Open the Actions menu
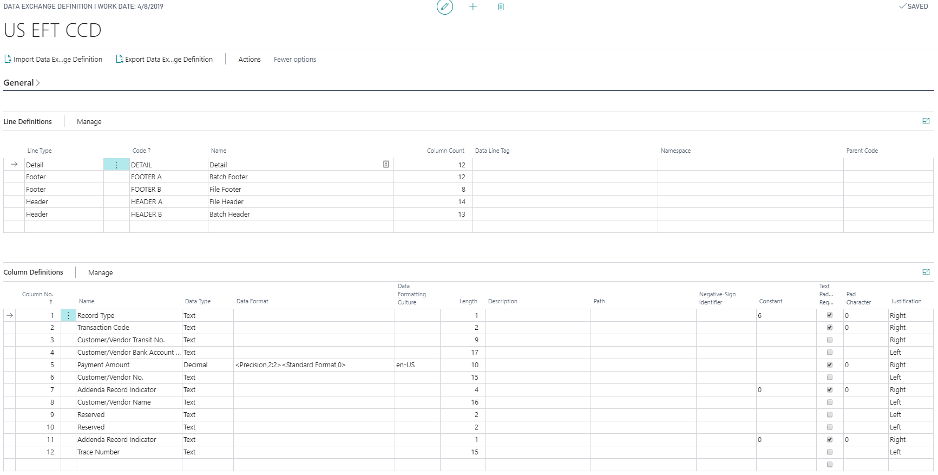938x475 pixels. pyautogui.click(x=250, y=59)
